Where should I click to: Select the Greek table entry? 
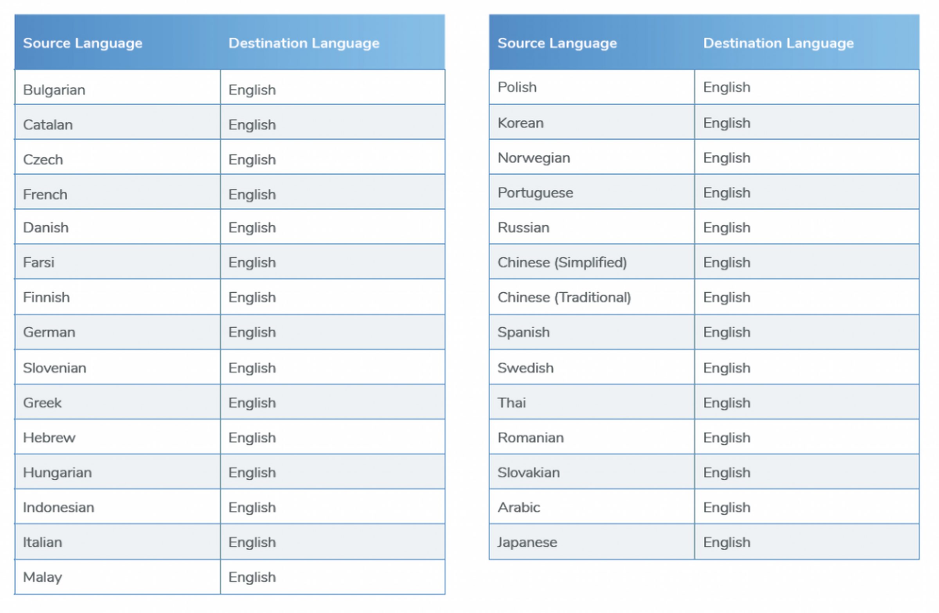point(118,402)
